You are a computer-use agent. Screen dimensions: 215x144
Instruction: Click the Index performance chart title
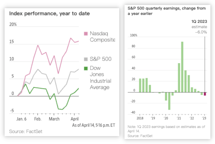tap(49, 14)
